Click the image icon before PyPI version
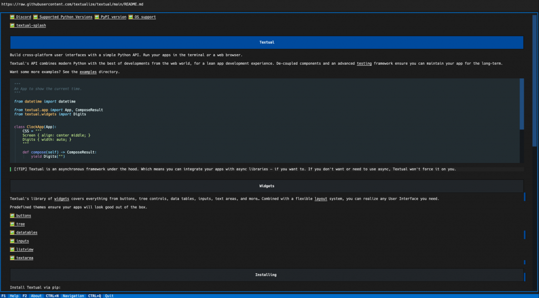539x298 pixels. tap(97, 17)
